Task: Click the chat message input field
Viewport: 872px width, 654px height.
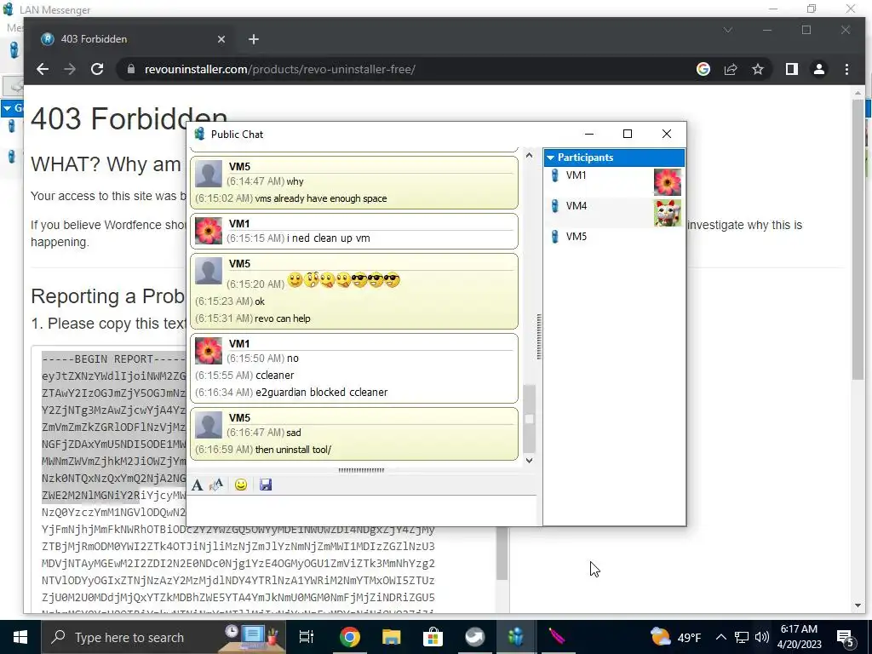Action: point(361,510)
